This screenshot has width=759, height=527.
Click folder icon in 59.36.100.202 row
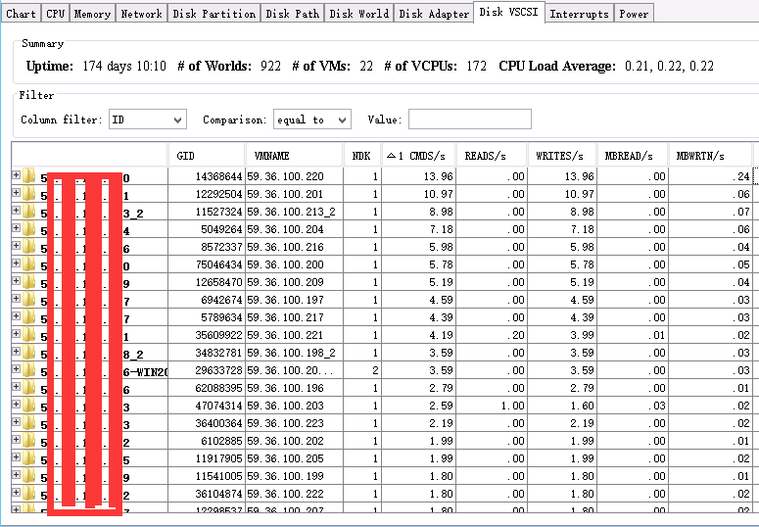point(29,439)
